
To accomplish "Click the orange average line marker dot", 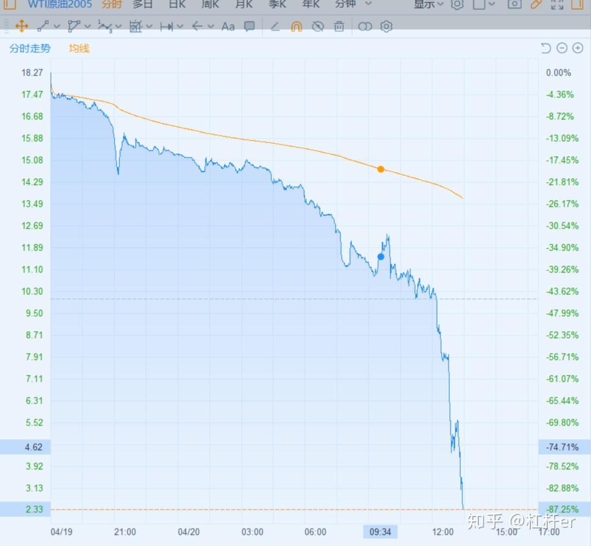I will 381,169.
